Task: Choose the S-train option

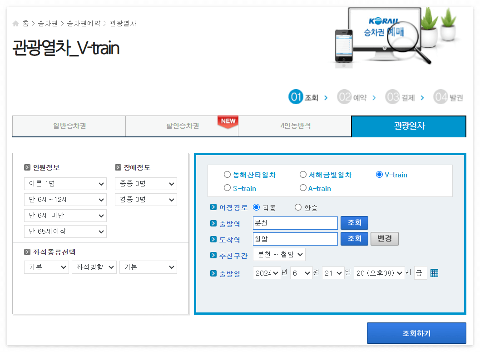Action: tap(227, 187)
